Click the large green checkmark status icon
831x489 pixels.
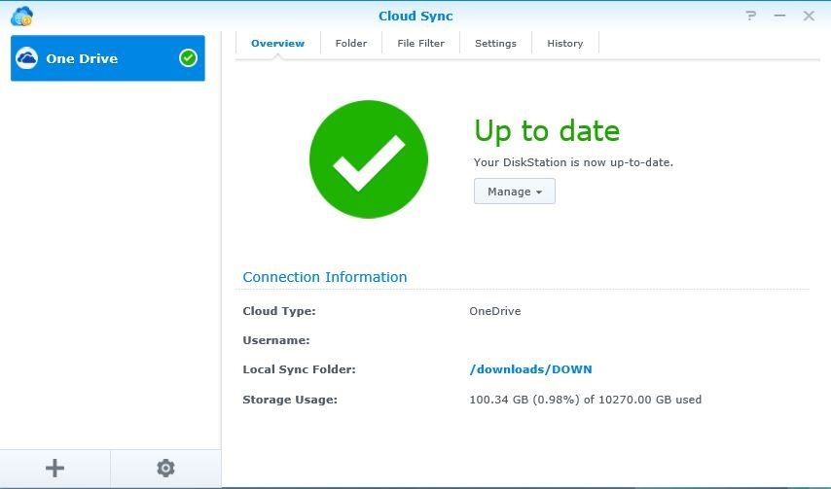click(x=368, y=159)
